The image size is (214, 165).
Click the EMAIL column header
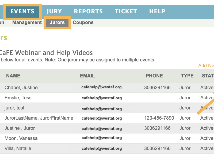coord(87,76)
